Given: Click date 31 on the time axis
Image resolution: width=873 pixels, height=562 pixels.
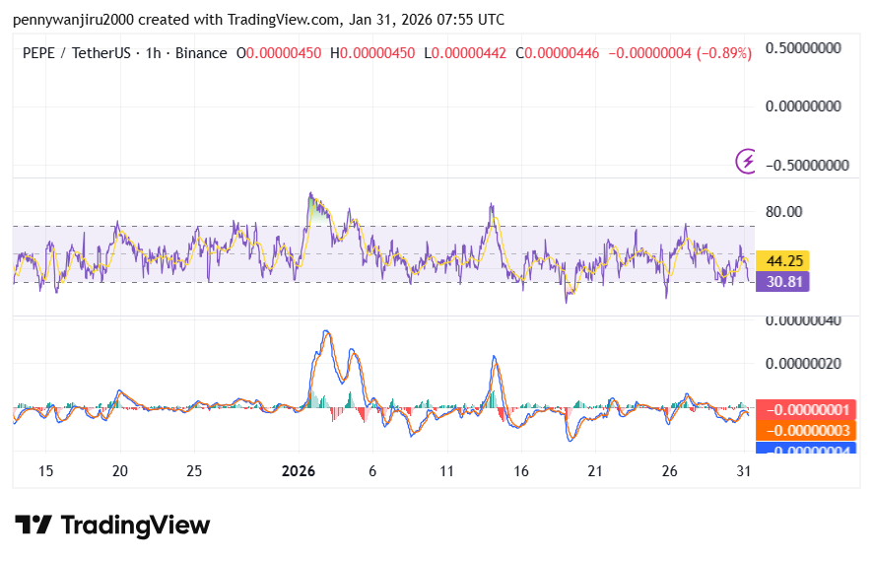Looking at the screenshot, I should (x=744, y=471).
